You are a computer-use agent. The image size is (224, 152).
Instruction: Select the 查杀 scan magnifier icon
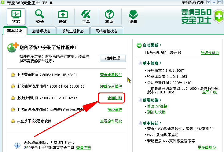pos(40,16)
